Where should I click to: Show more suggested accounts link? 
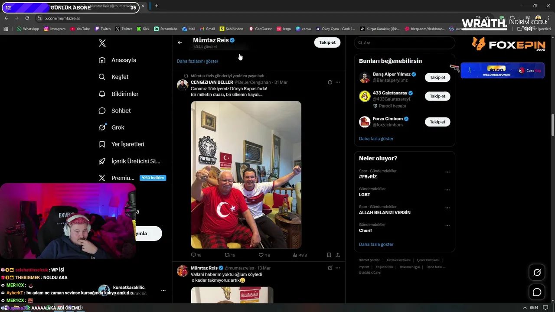pos(376,139)
